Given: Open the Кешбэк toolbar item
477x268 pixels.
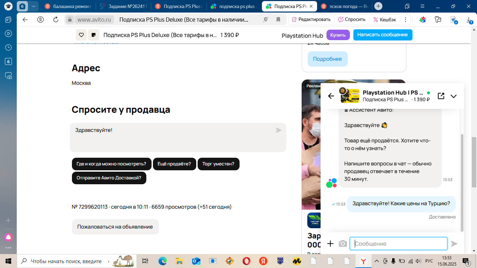Looking at the screenshot, I should click(385, 20).
